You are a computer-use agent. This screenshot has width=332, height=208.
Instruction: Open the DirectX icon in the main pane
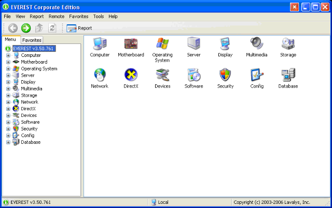[x=131, y=75]
